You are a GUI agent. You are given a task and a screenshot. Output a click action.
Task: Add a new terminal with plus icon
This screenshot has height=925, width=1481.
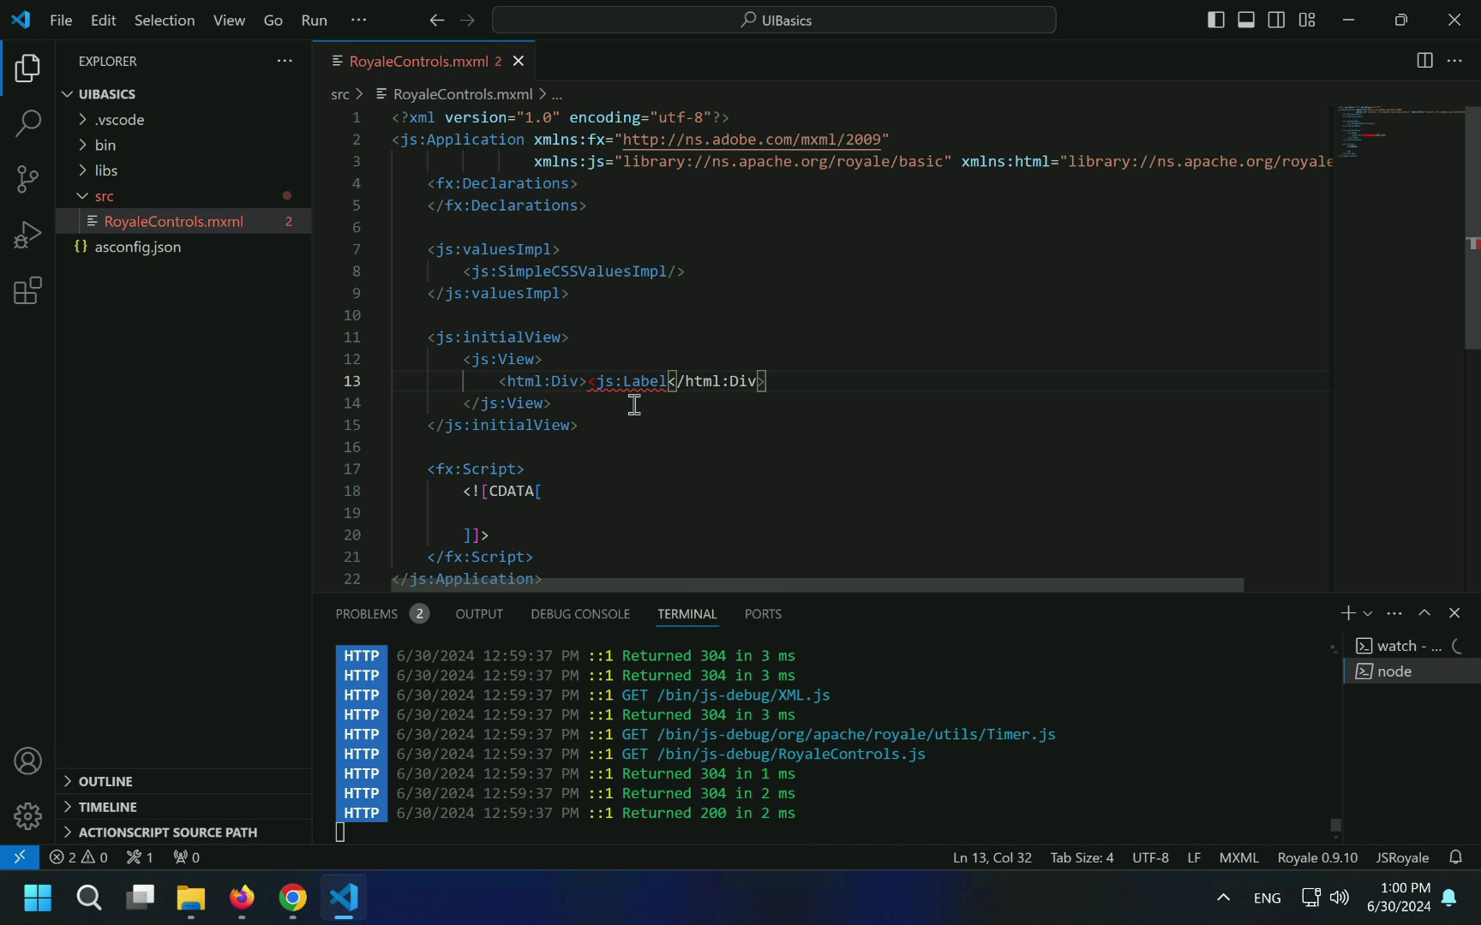(x=1348, y=613)
